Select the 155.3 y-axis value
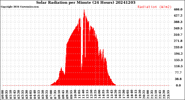 178,60
